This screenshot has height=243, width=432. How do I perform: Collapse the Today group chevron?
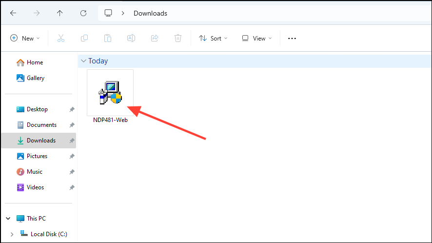(83, 61)
